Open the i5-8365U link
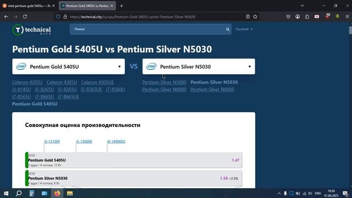Image resolution: width=352 pixels, height=198 pixels. click(67, 89)
